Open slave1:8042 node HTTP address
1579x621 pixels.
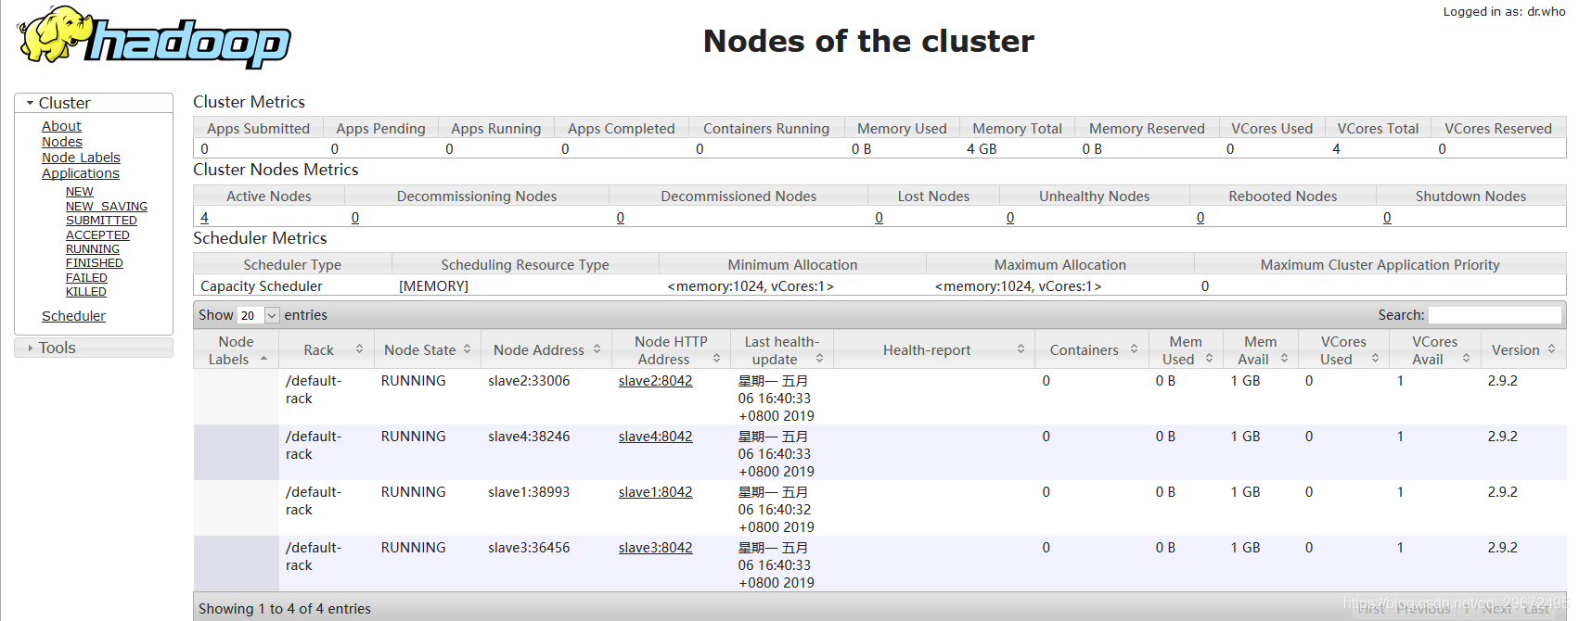(655, 492)
